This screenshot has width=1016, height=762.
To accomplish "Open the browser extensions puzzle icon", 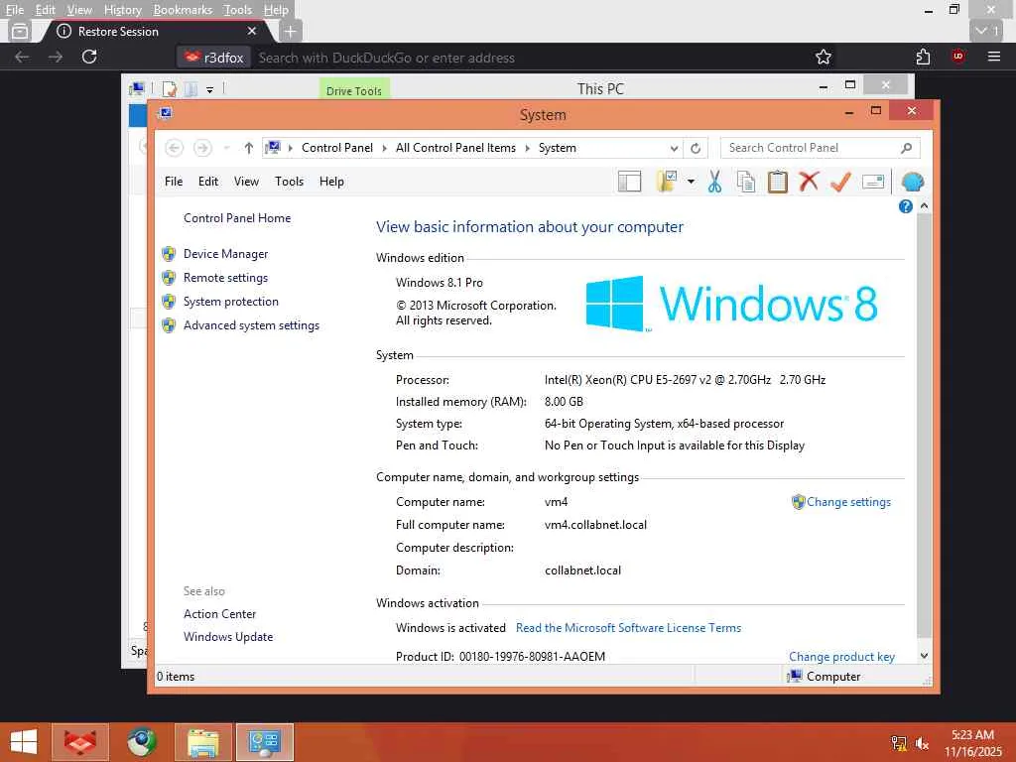I will [x=924, y=57].
